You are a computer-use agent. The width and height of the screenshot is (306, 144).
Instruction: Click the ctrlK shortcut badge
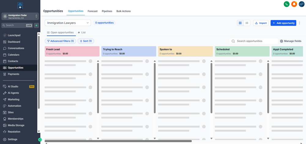click(x=29, y=26)
